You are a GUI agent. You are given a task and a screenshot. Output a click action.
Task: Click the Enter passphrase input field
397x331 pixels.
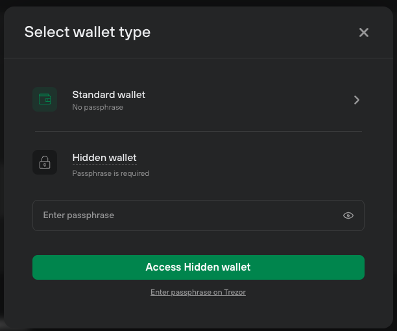(188, 215)
